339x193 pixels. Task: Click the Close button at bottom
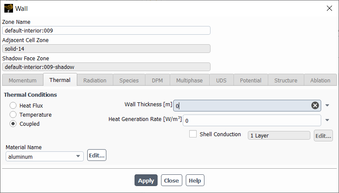171,180
